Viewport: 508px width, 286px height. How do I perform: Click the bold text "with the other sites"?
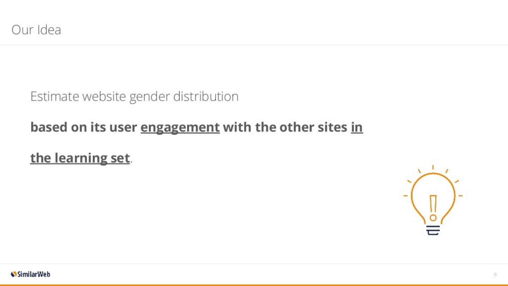point(285,127)
